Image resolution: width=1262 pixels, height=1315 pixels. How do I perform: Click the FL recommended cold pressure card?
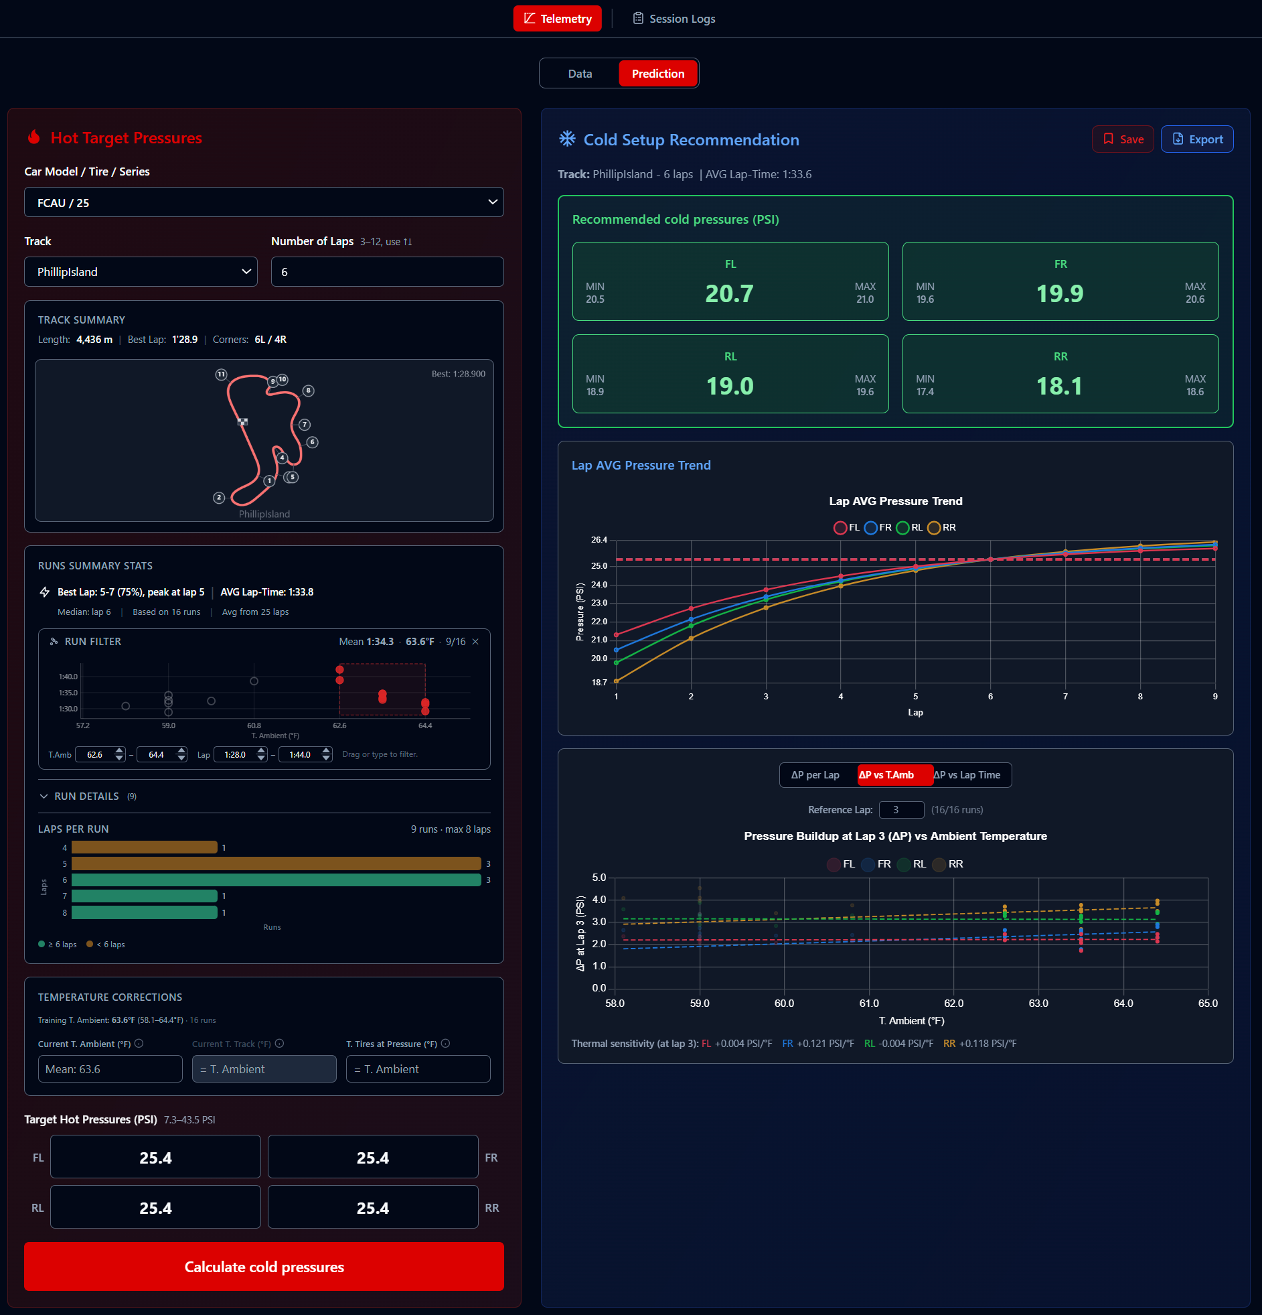730,281
